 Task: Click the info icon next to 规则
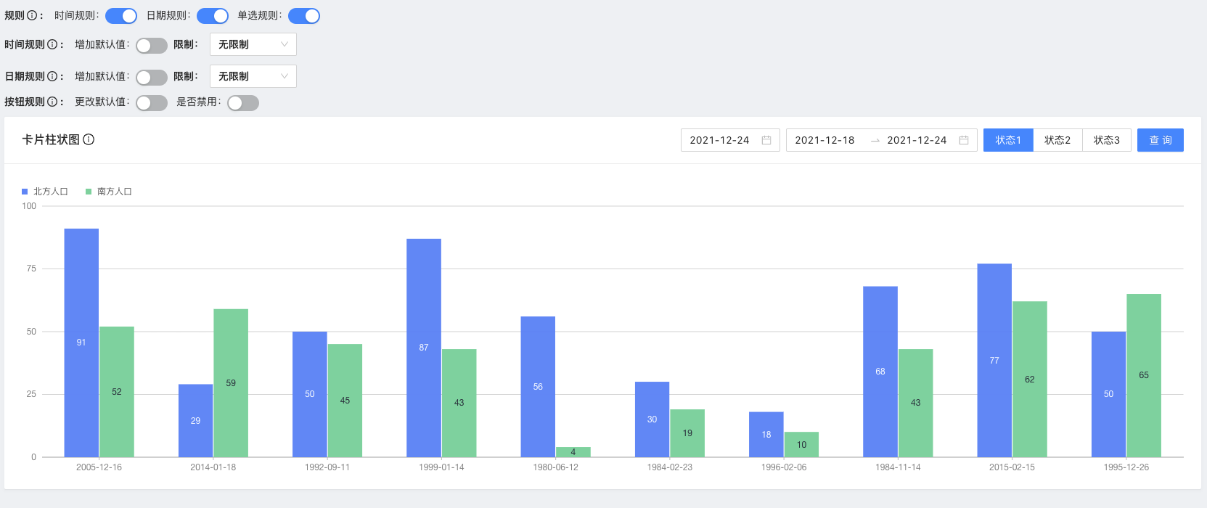tap(32, 15)
